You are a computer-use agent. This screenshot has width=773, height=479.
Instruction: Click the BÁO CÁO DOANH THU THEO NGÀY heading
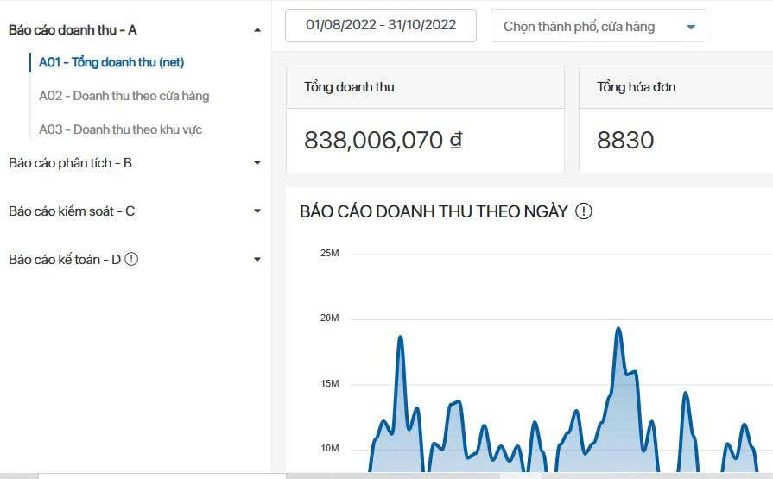434,211
